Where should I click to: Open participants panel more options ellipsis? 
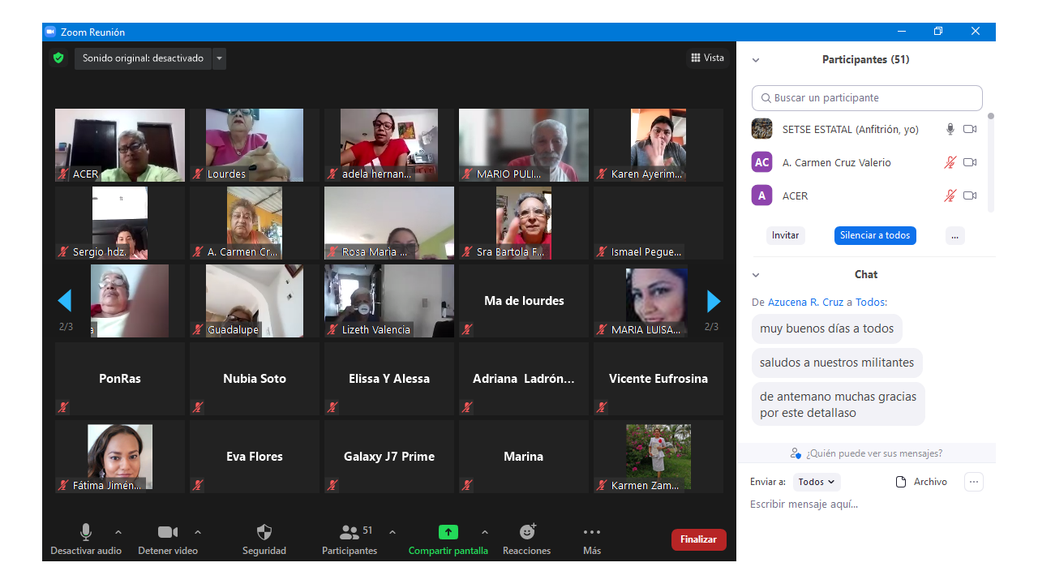[954, 235]
